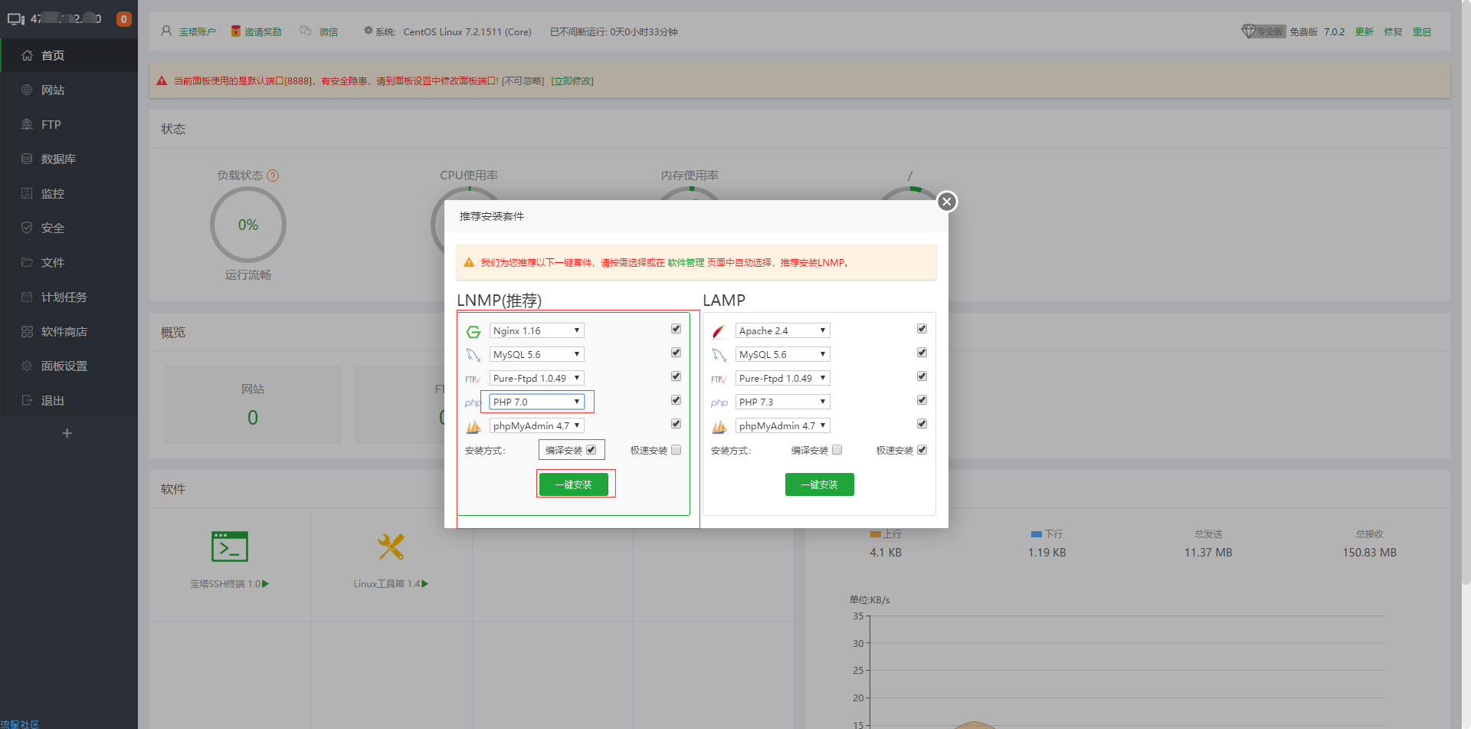Click the 更新 link in top bar
Viewport: 1471px width, 729px height.
pyautogui.click(x=1365, y=31)
